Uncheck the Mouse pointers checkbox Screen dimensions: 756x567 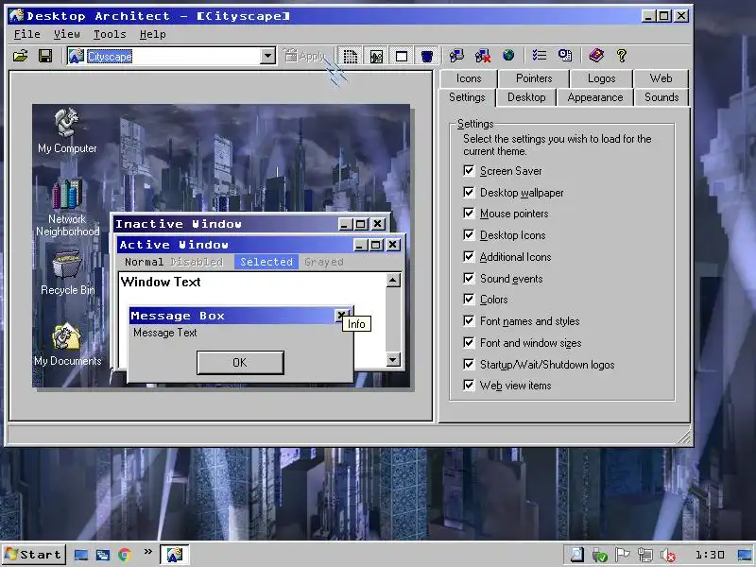(x=469, y=214)
